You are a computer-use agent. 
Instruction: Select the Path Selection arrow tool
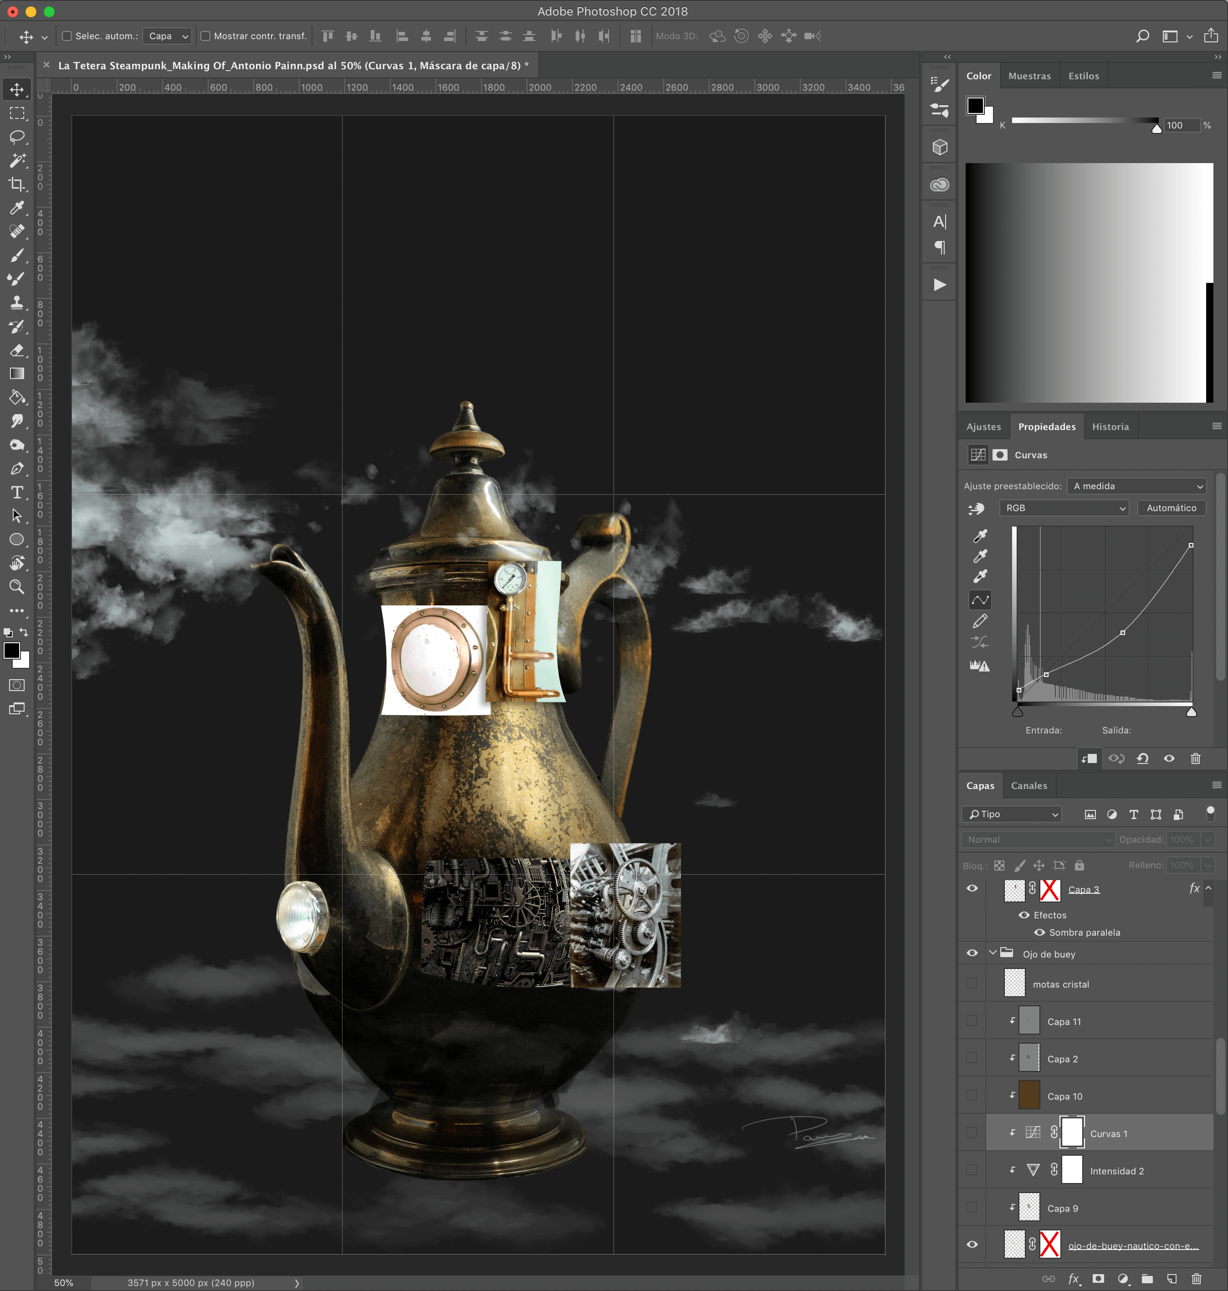pos(17,516)
